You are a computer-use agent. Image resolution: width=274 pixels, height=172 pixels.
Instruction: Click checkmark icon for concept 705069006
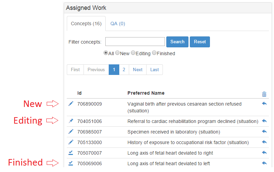(x=71, y=163)
